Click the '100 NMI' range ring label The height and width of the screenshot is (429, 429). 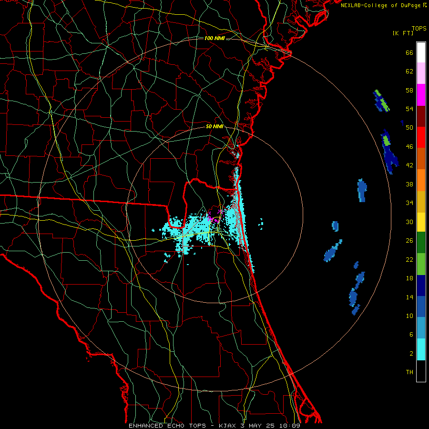[x=214, y=38]
